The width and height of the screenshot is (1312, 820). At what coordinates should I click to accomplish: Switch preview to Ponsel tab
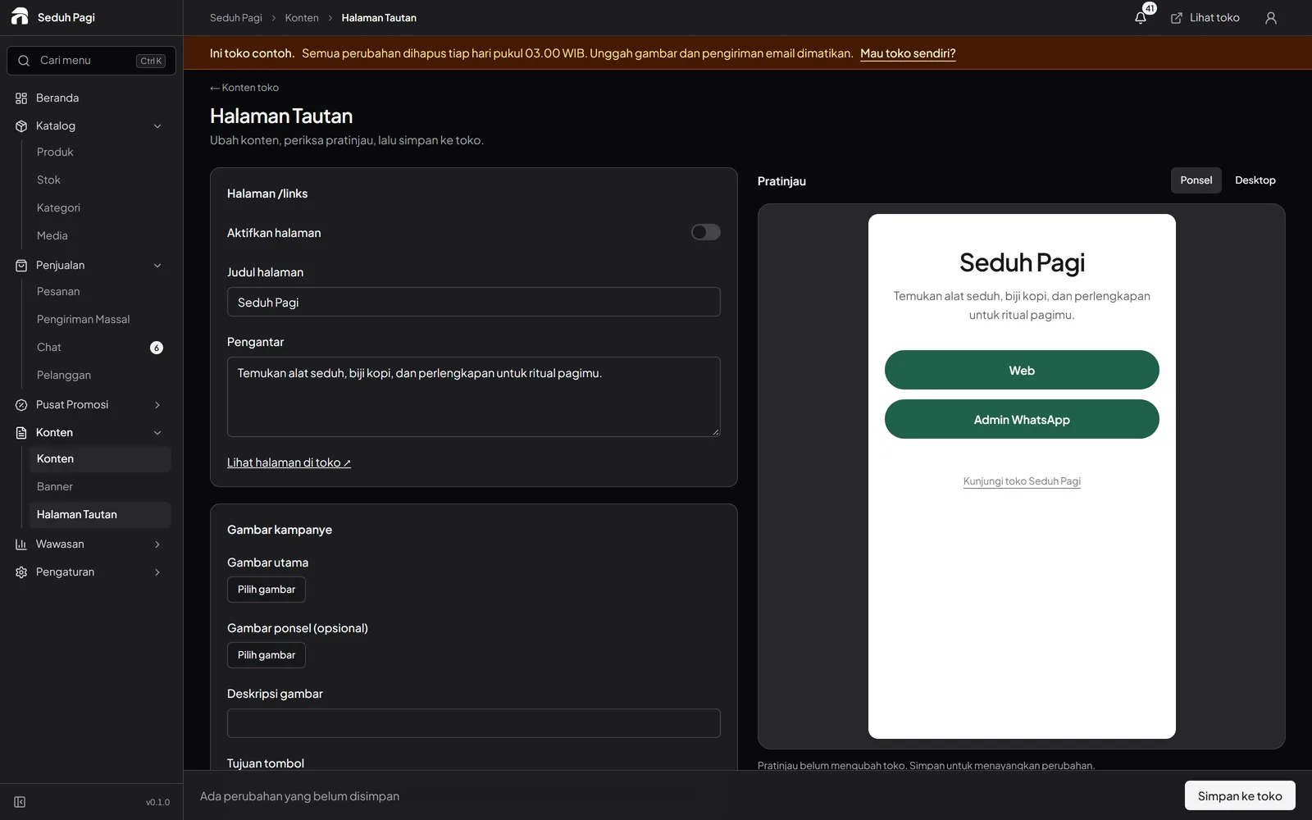pyautogui.click(x=1196, y=180)
